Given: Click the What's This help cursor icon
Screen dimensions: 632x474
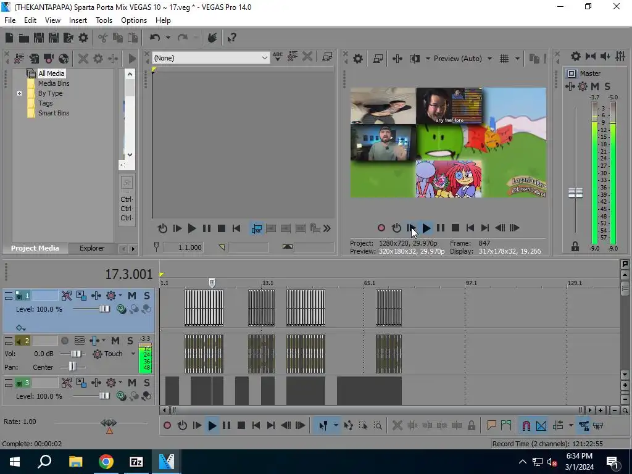Looking at the screenshot, I should [232, 38].
